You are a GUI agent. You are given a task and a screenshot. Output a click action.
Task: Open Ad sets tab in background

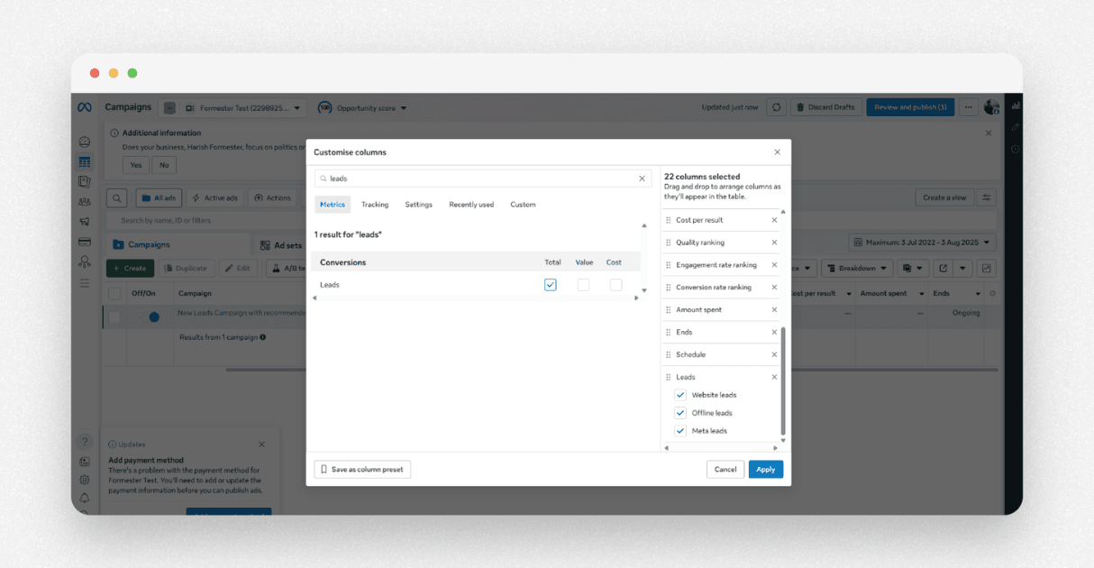pos(280,244)
